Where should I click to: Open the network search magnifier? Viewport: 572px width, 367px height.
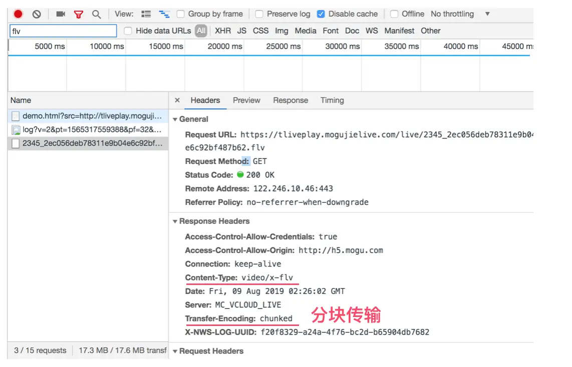point(96,14)
